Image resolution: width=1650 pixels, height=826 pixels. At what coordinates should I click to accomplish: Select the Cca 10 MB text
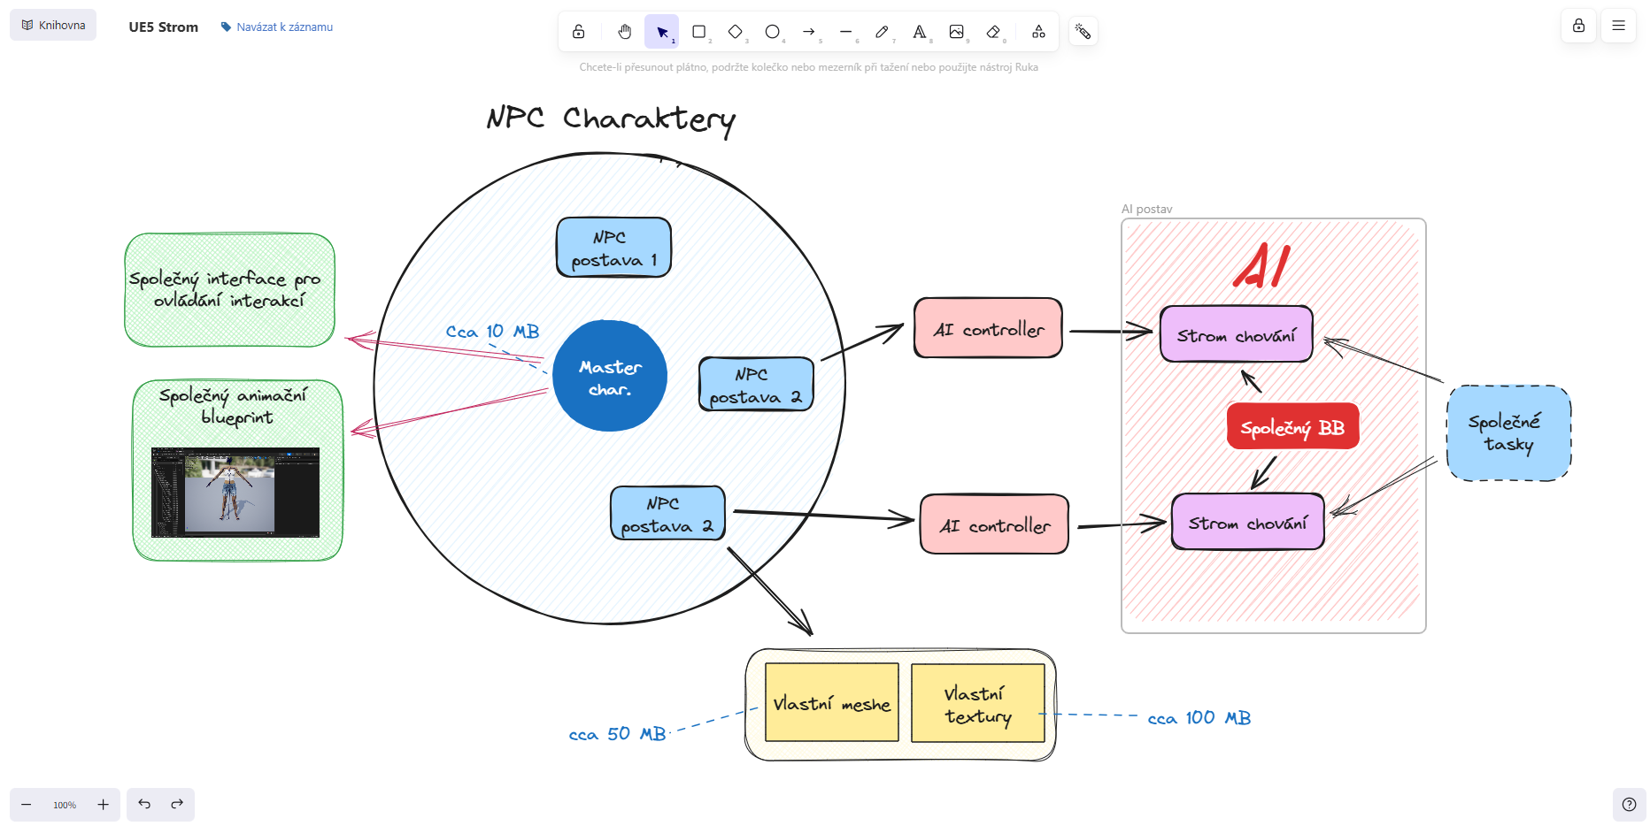click(492, 332)
